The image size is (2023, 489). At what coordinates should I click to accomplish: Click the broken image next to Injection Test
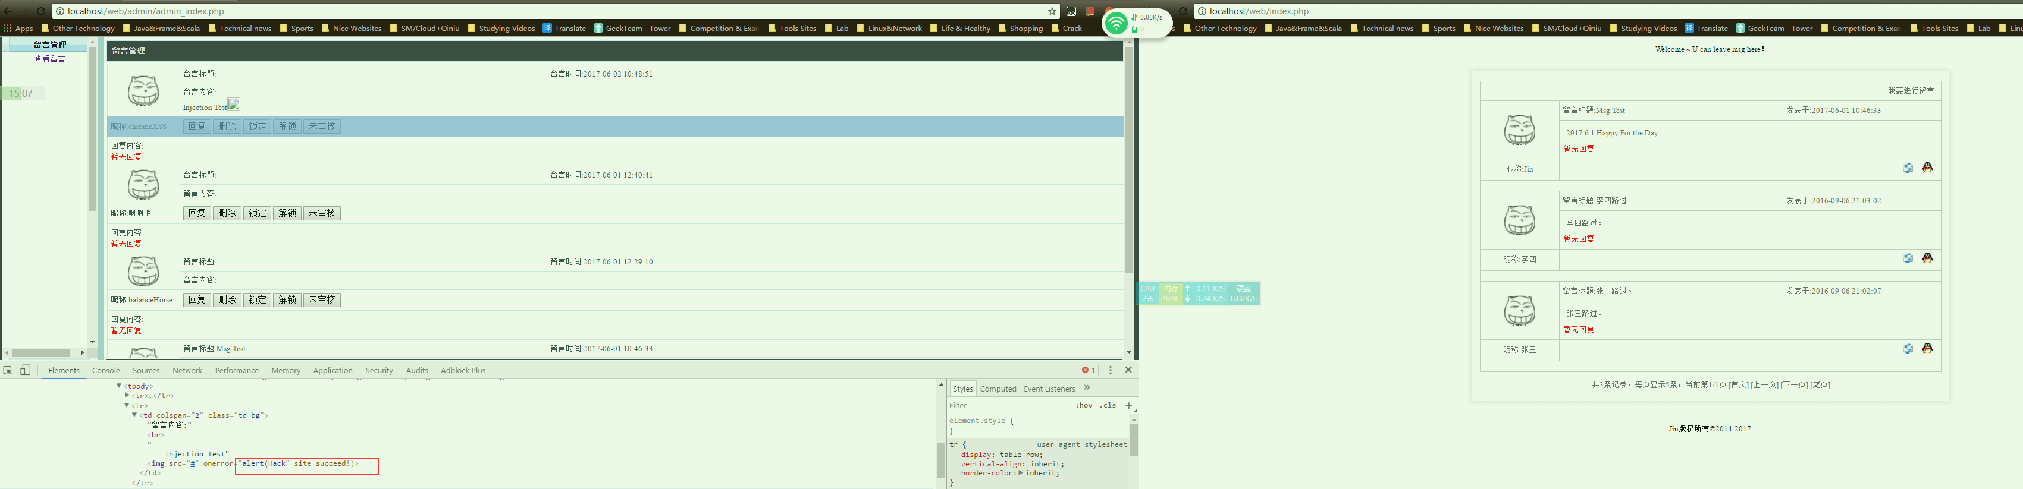pos(233,105)
